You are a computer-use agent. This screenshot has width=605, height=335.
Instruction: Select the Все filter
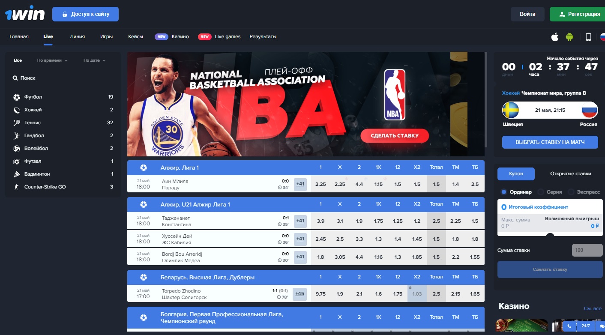(x=18, y=60)
